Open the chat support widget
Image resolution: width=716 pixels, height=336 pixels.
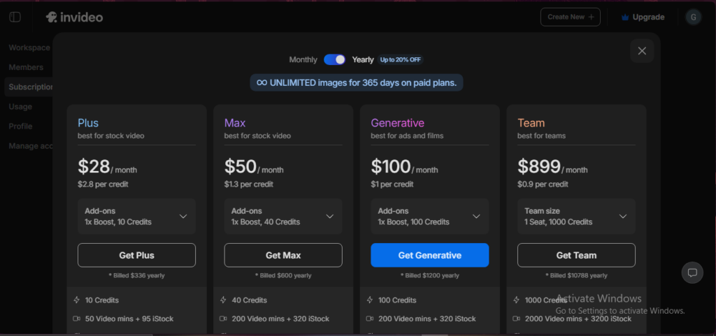[692, 272]
